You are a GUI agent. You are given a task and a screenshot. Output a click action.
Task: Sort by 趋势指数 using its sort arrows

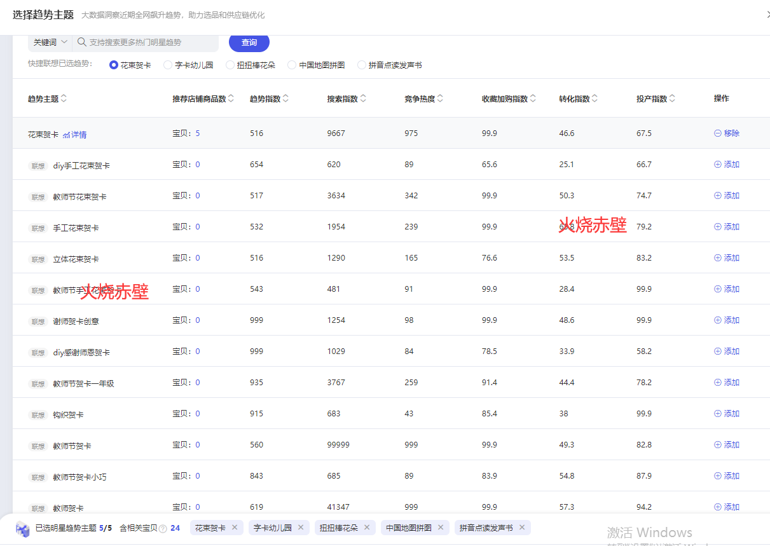pyautogui.click(x=285, y=99)
